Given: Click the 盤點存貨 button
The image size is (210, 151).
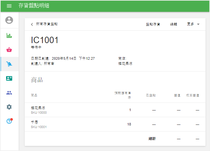Looking at the screenshot, I should 153,24.
